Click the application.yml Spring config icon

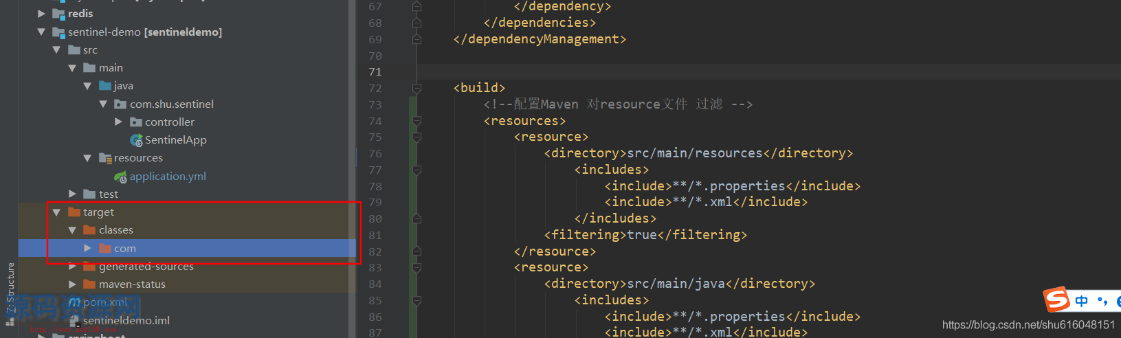tap(121, 177)
